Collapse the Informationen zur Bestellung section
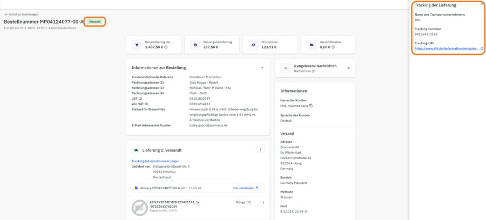Screen dimensions: 486x220 point(262,68)
